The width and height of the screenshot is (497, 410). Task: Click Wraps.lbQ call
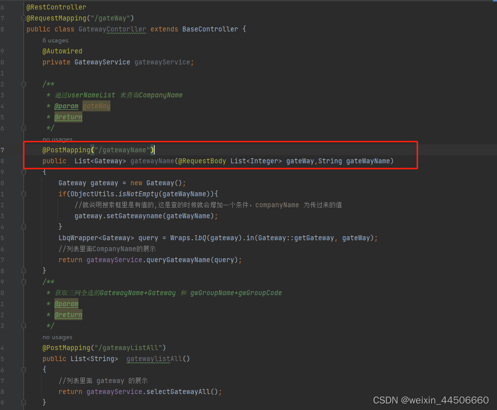tap(188, 238)
